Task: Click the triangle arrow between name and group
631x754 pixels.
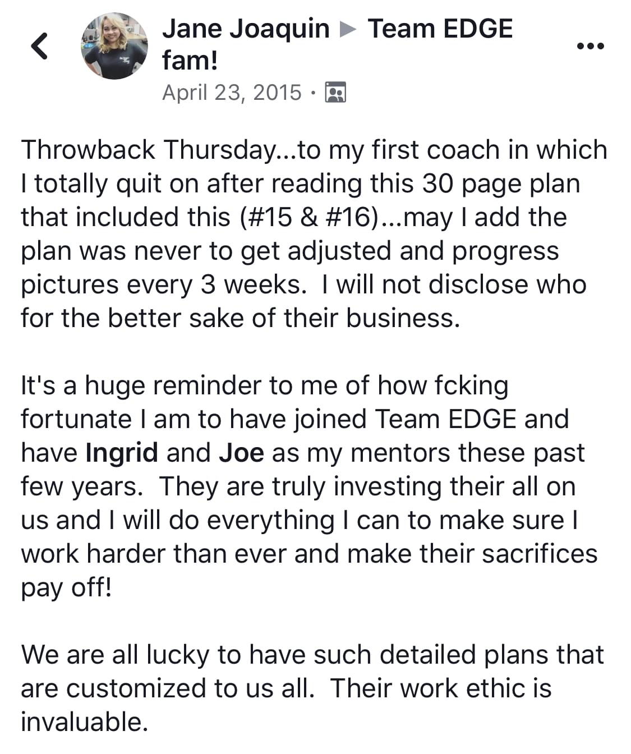Action: [348, 29]
